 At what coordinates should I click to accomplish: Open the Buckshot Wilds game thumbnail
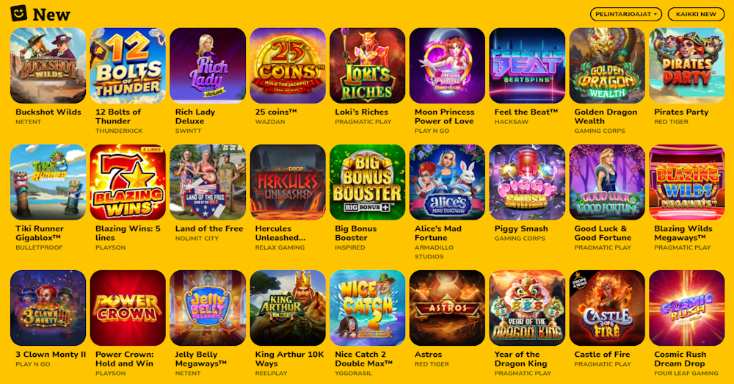coord(48,65)
